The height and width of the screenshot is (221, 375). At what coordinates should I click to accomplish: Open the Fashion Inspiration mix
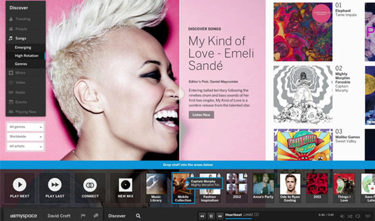(x=210, y=188)
